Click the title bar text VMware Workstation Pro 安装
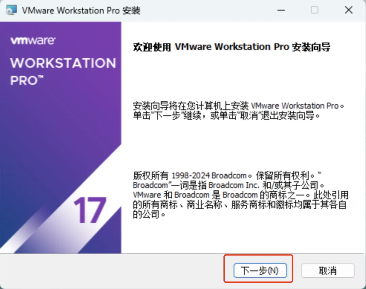This screenshot has width=366, height=289. 81,10
